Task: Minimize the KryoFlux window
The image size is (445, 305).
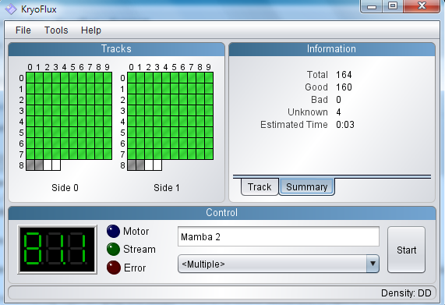Action: [x=372, y=6]
